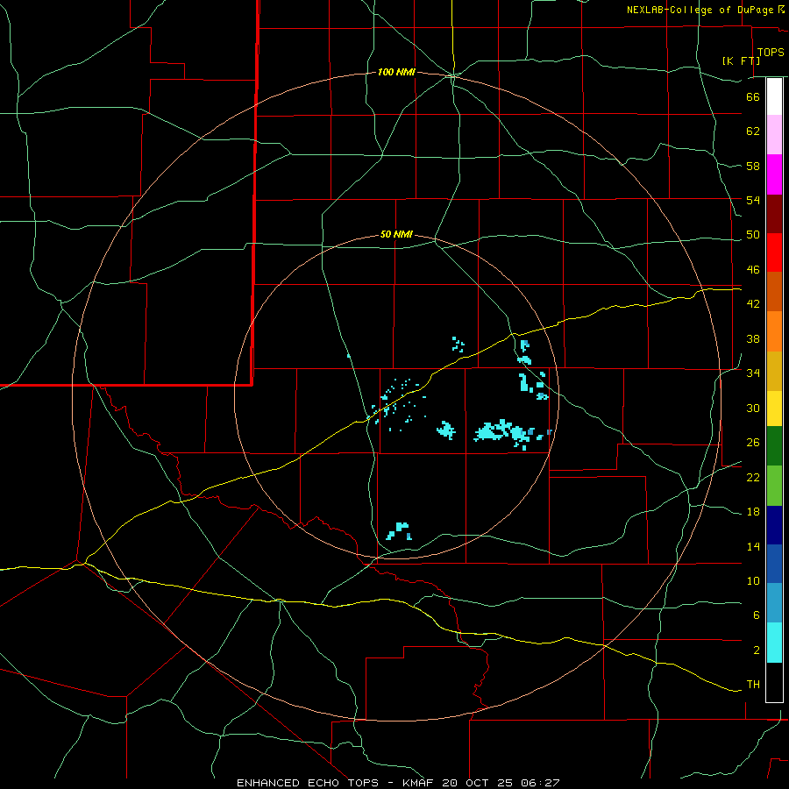Screen dimensions: 789x789
Task: Click the legend value 58
Action: point(753,166)
